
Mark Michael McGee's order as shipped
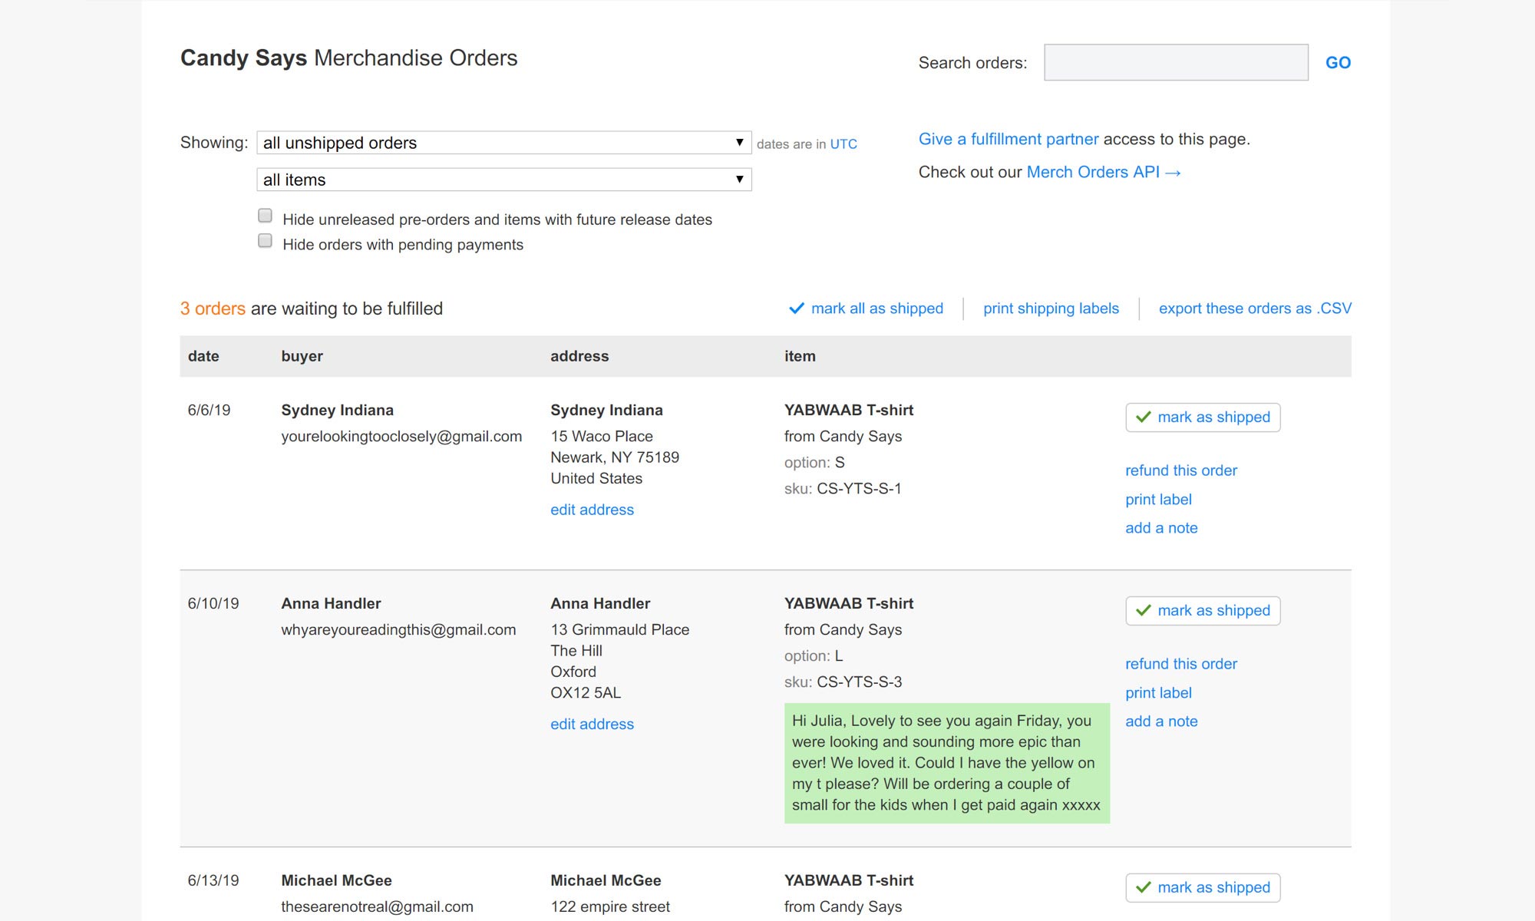(1202, 888)
